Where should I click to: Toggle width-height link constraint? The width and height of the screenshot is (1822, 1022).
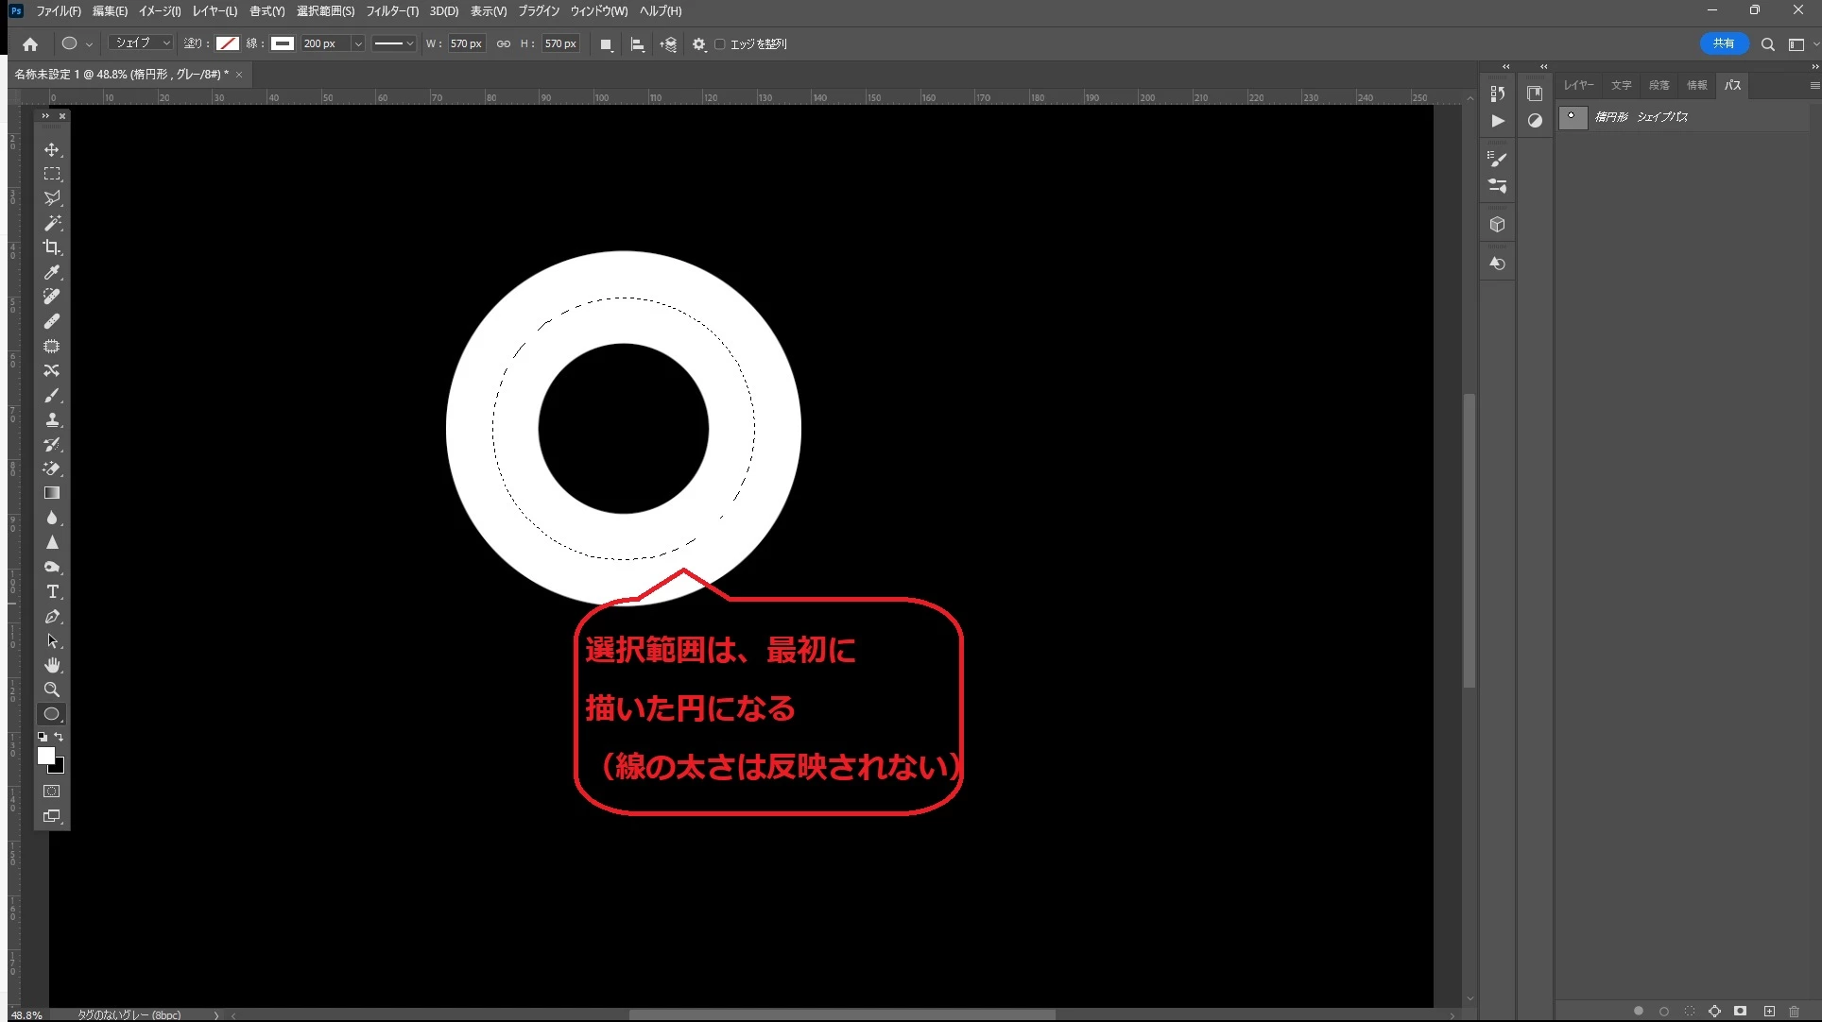(503, 44)
